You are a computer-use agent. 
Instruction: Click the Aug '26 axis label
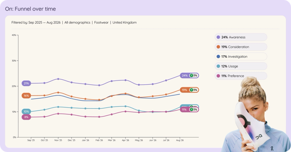pos(180,140)
